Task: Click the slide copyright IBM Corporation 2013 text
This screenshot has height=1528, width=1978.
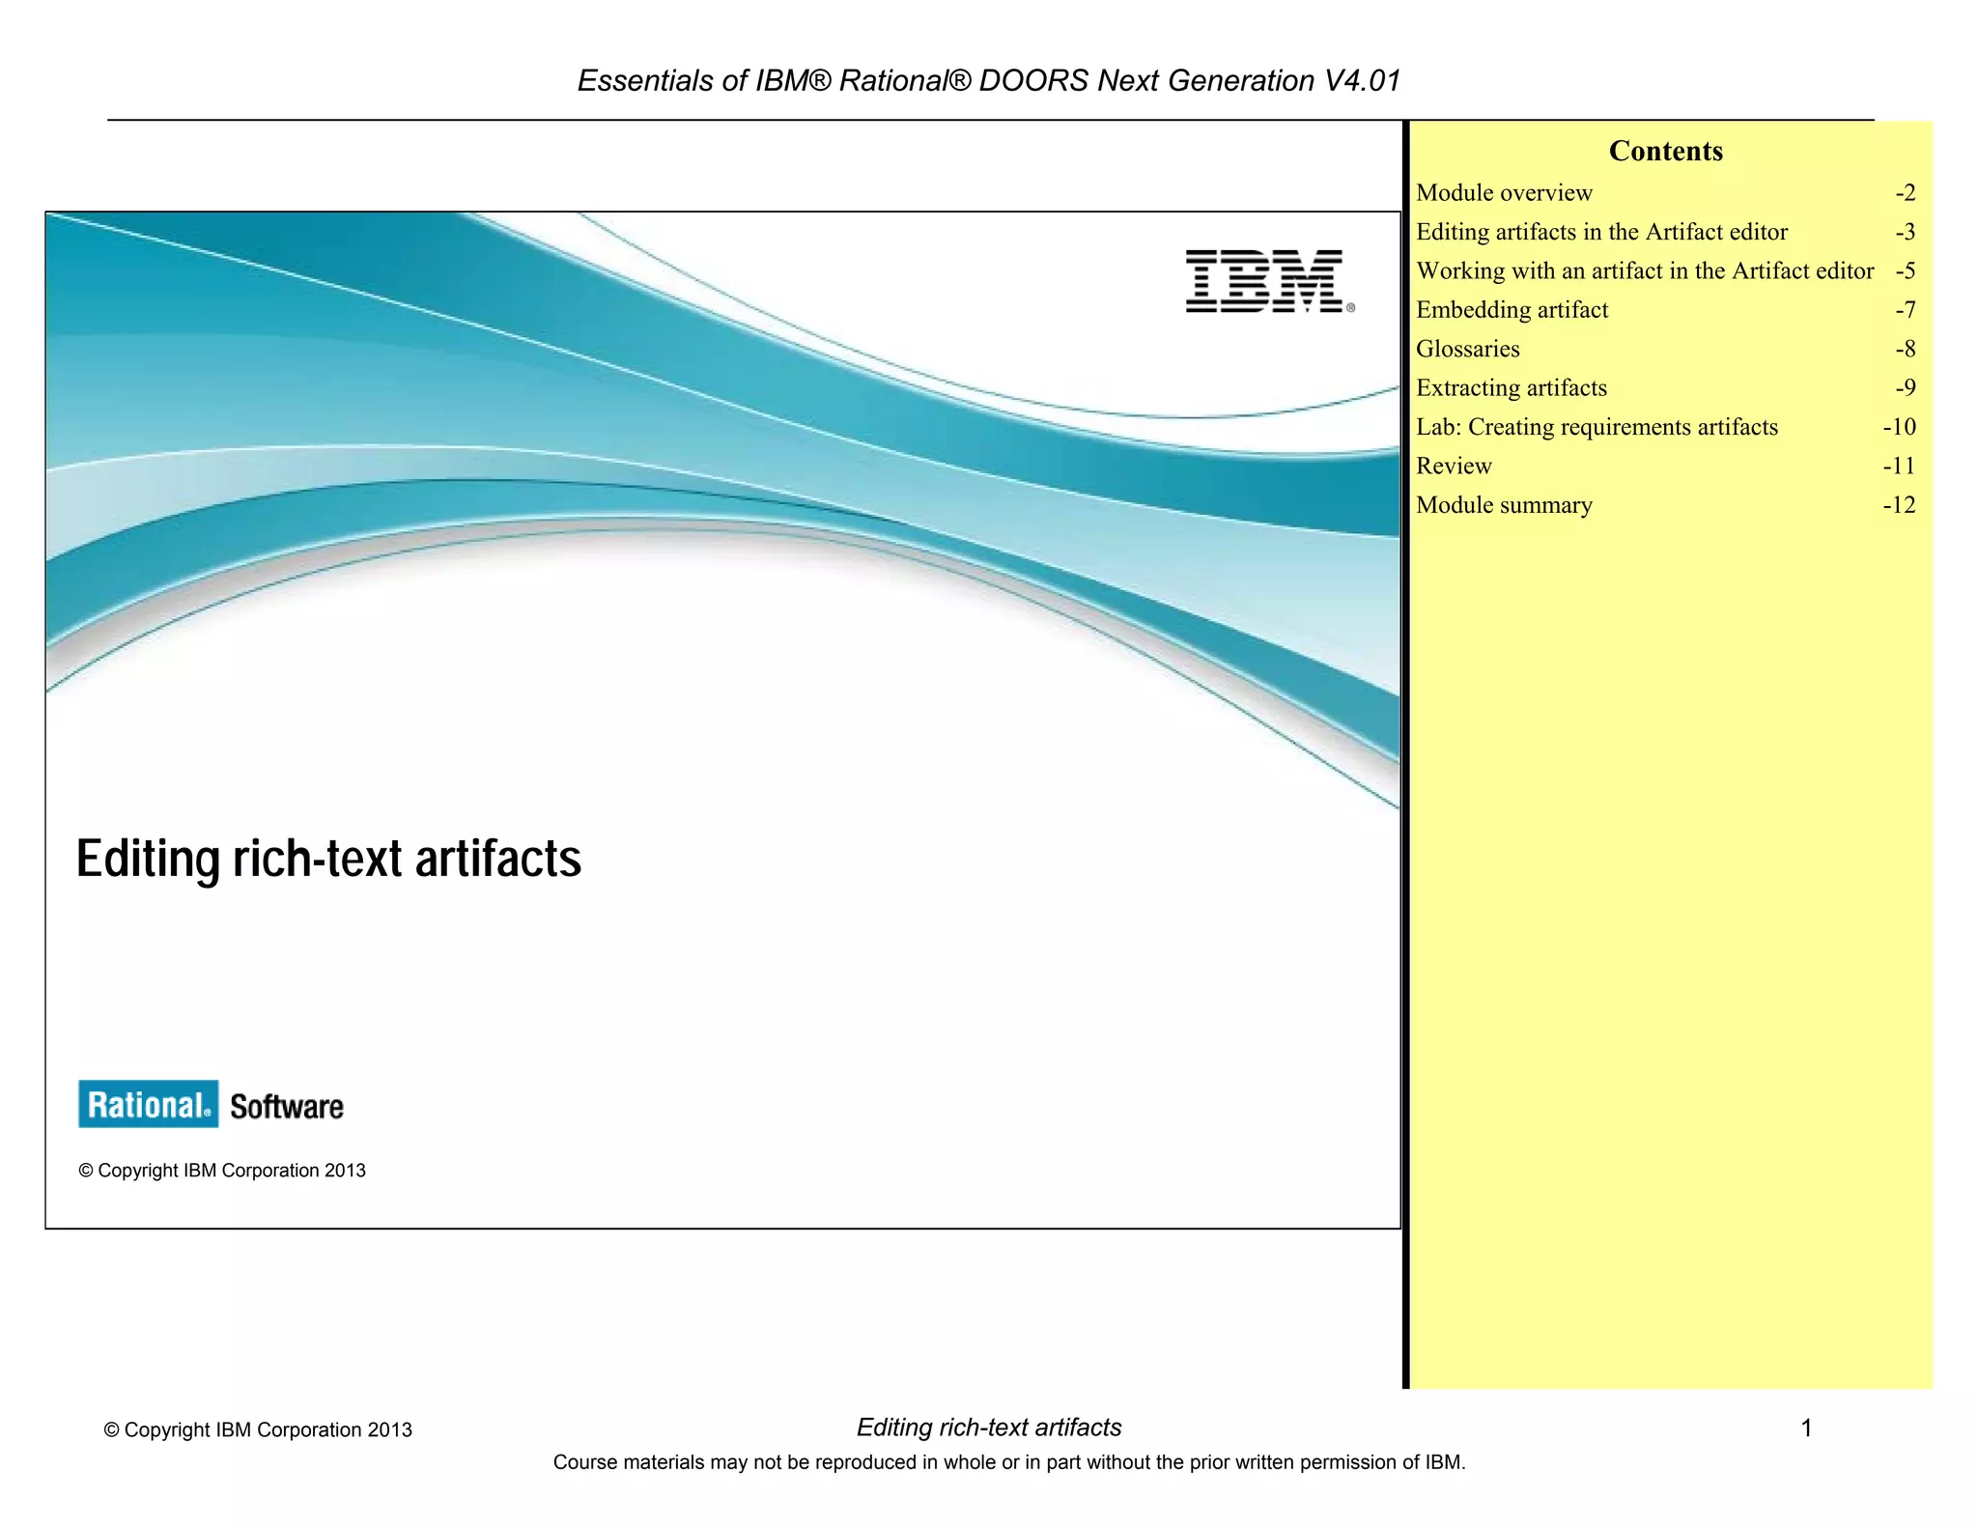Action: point(221,1171)
